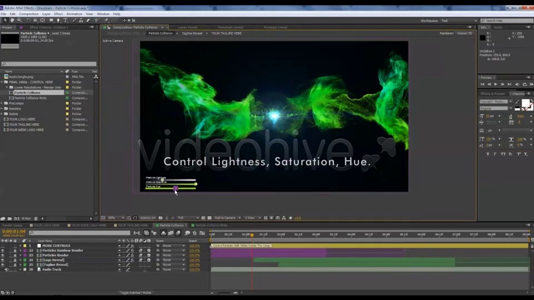Click the Search Help field
Viewport: 534px width, 300px height.
pos(506,20)
